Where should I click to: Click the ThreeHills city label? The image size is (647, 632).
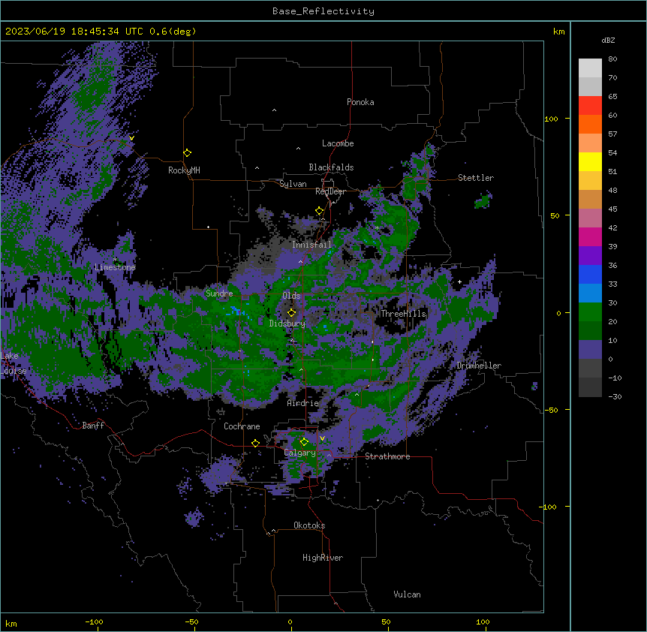[x=403, y=314]
